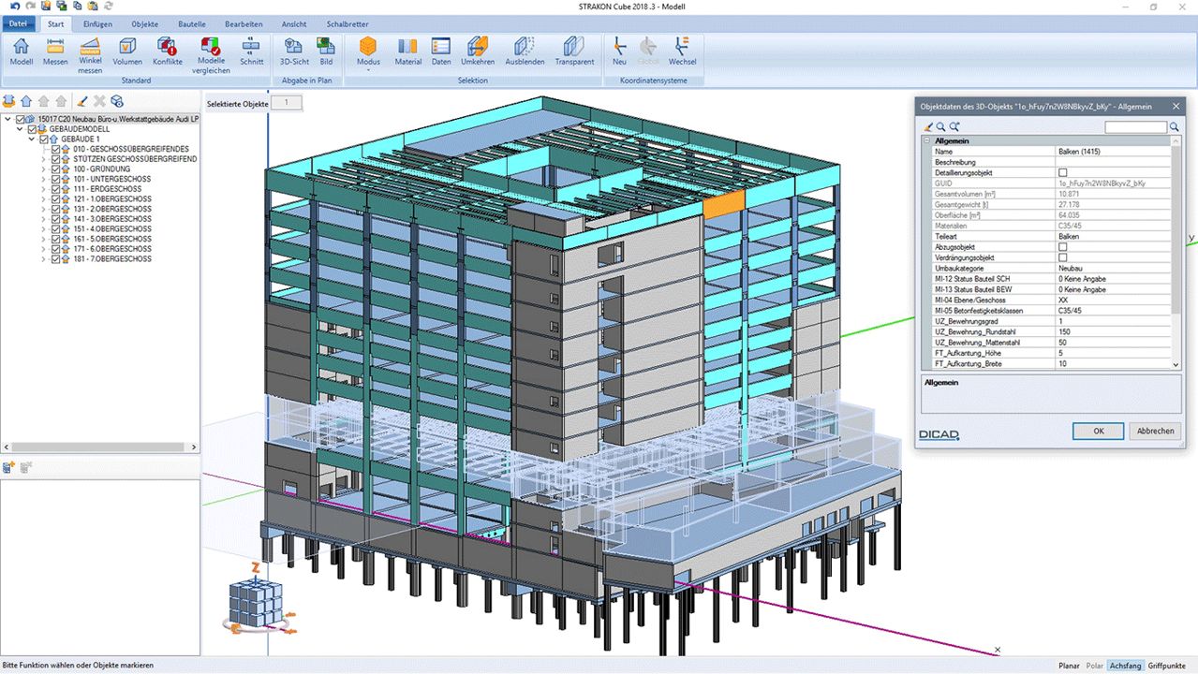Screen dimensions: 1198x674
Task: Uncheck the 100 - GRÜNDUNG layer checkbox
Action: (55, 169)
